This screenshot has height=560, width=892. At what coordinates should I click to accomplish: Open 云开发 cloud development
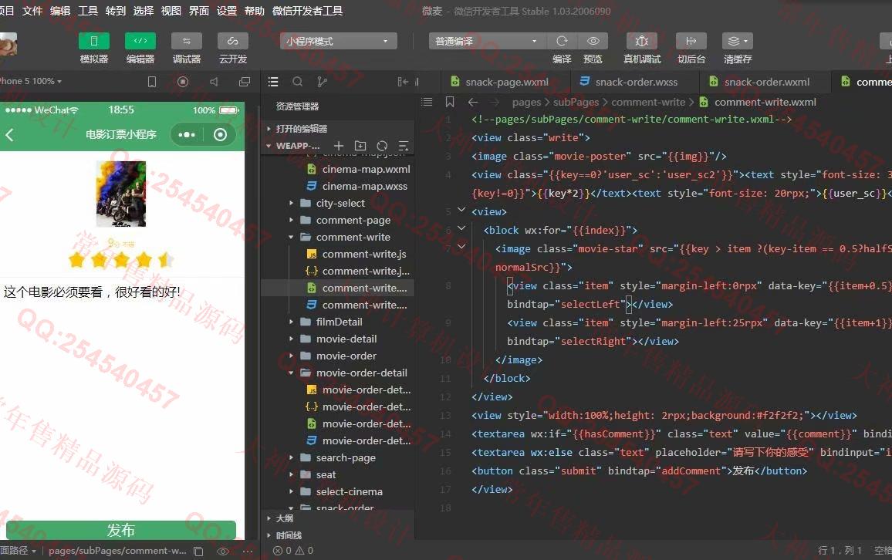click(x=233, y=41)
